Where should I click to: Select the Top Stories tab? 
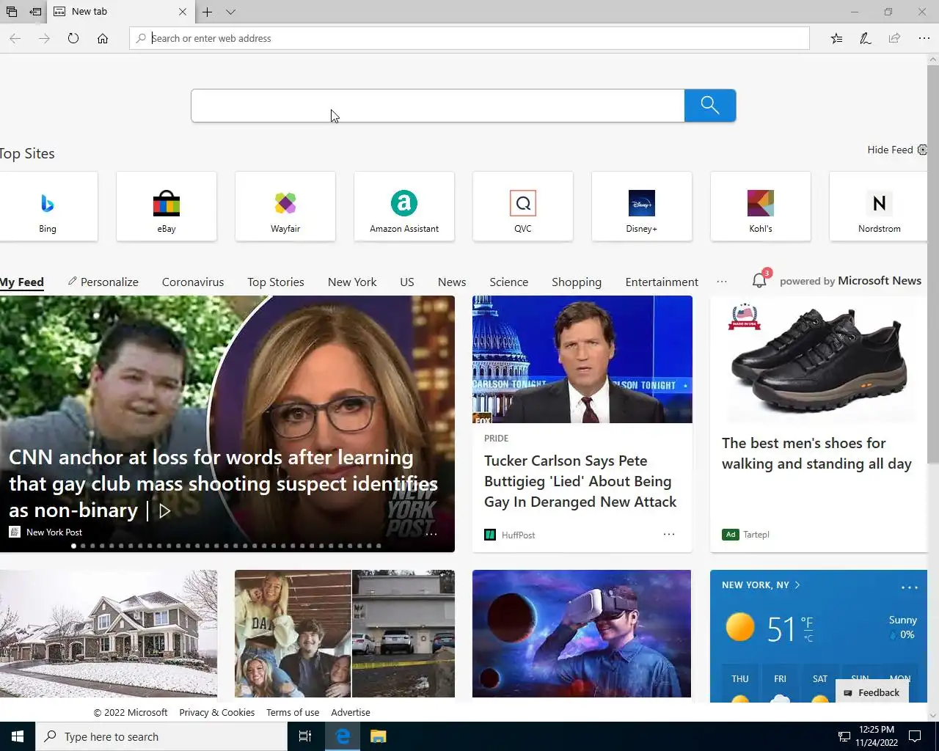tap(276, 282)
